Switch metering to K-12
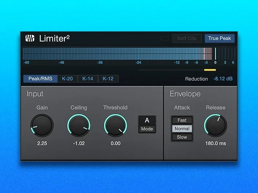The width and height of the screenshot is (258, 193). pyautogui.click(x=108, y=79)
